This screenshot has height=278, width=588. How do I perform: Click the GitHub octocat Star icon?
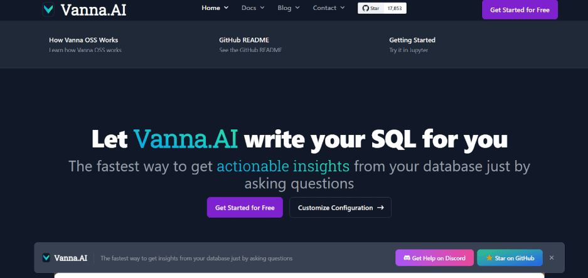(366, 8)
